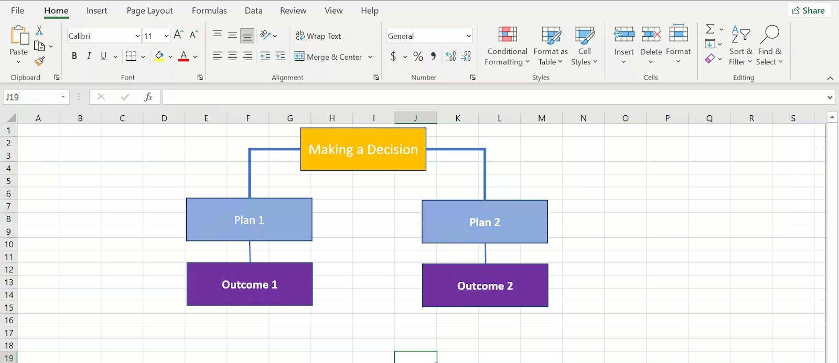Image resolution: width=839 pixels, height=363 pixels.
Task: Apply red Font Color
Action: click(x=184, y=56)
